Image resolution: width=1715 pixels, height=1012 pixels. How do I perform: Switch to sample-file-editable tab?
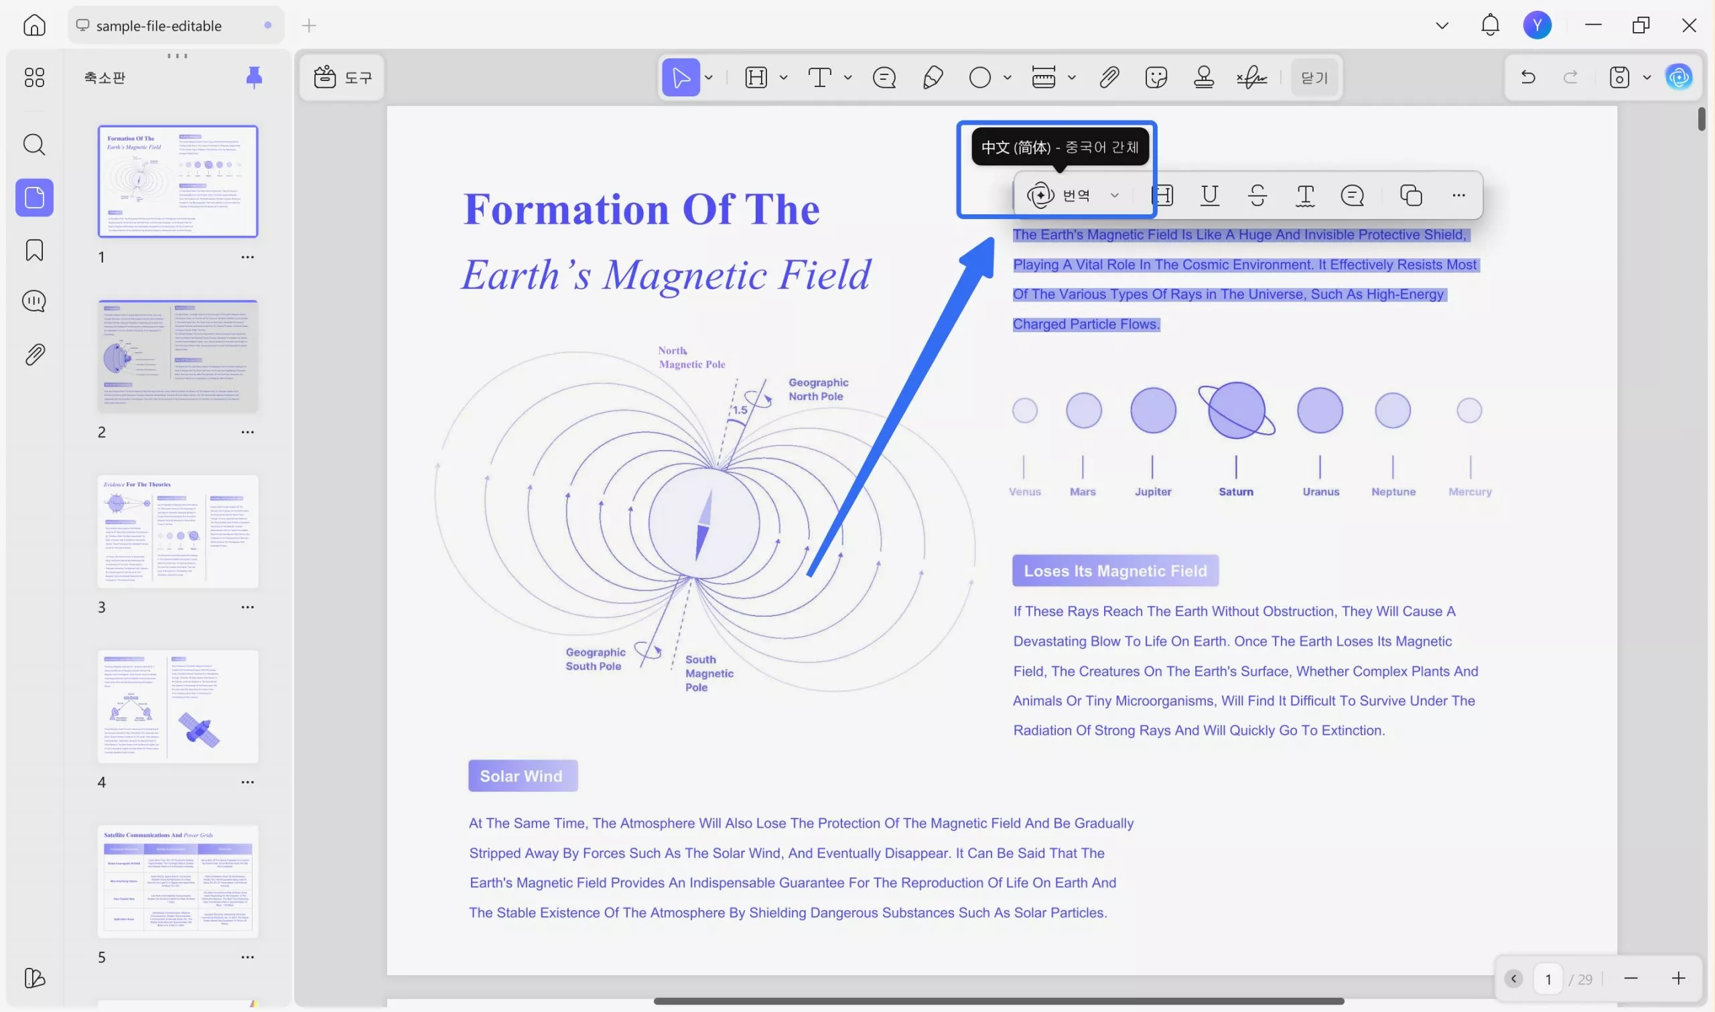coord(176,25)
